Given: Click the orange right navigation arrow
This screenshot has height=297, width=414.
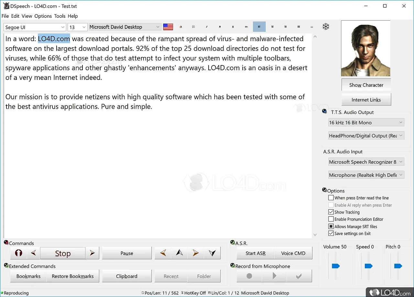Looking at the screenshot, I should point(196,253).
